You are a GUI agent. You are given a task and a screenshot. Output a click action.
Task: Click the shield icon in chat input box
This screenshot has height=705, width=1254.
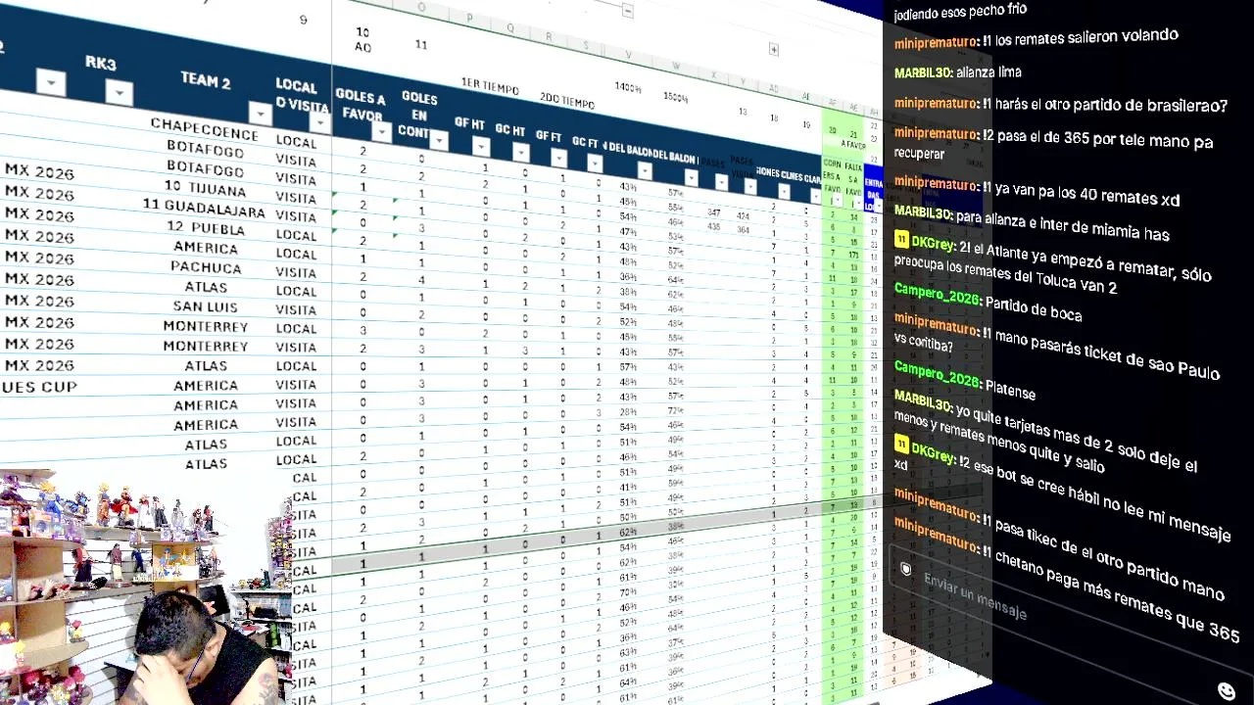(906, 569)
